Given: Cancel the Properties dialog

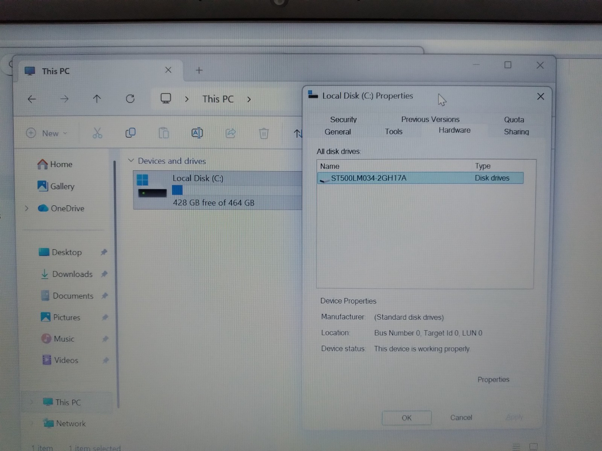Looking at the screenshot, I should point(461,417).
